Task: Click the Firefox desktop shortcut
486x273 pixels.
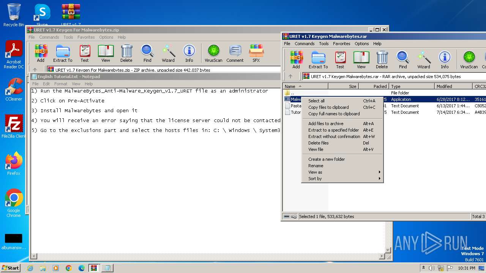Action: point(14,164)
